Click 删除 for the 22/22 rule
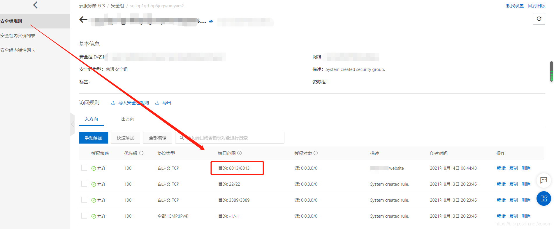Screen dimensions: 554x229 click(526, 184)
